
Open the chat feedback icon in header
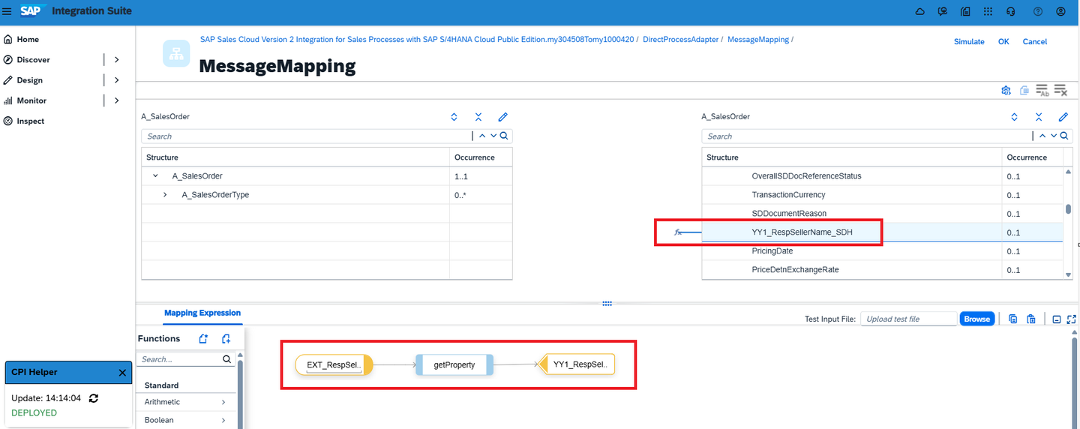(943, 11)
